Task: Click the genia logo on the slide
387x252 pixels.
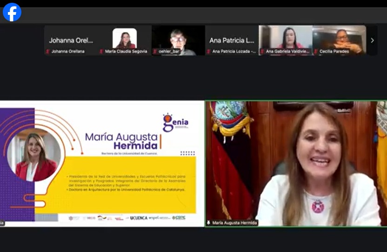Action: tap(175, 123)
